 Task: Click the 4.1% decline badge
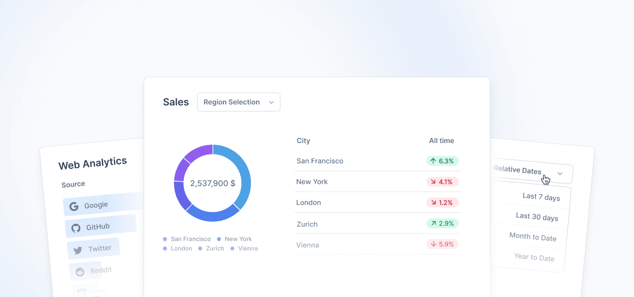click(x=443, y=182)
